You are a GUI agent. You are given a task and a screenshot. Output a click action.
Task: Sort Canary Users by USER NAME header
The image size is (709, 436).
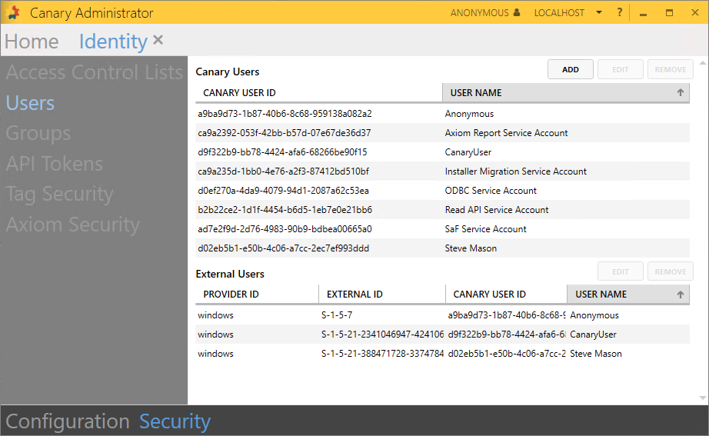566,93
